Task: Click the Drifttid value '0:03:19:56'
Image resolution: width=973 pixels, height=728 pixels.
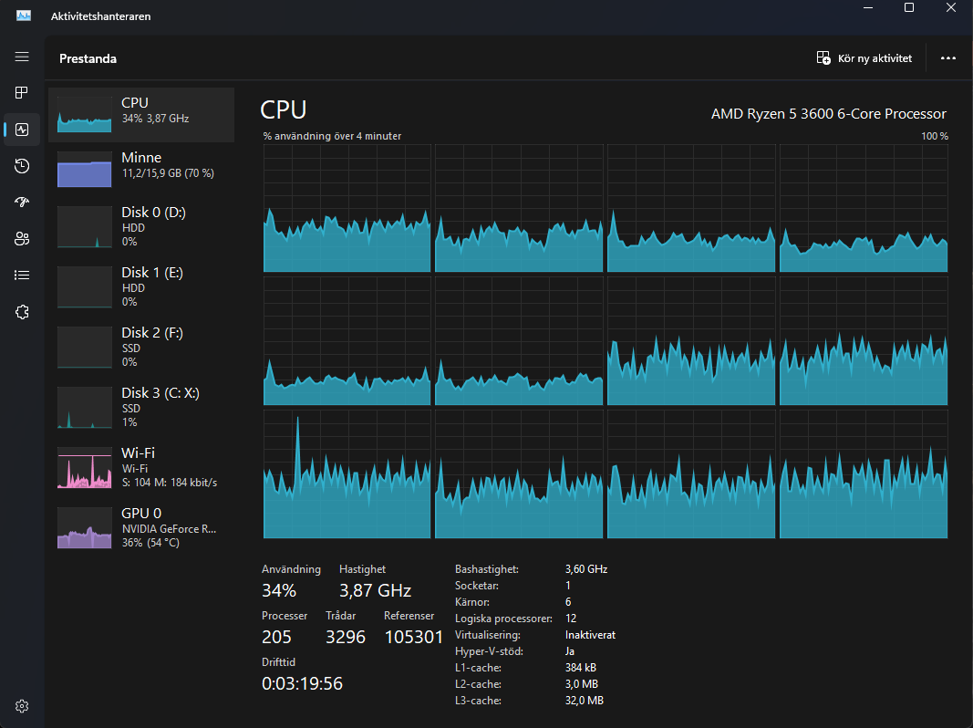Action: (x=302, y=683)
